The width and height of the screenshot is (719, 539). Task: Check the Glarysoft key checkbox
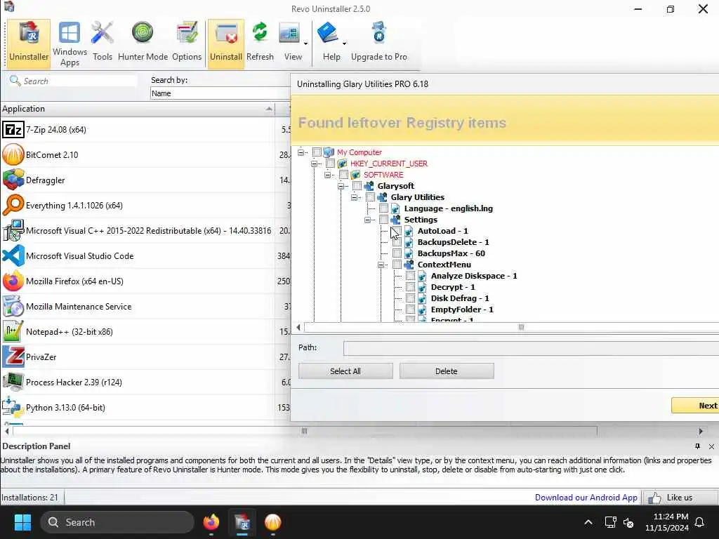357,185
